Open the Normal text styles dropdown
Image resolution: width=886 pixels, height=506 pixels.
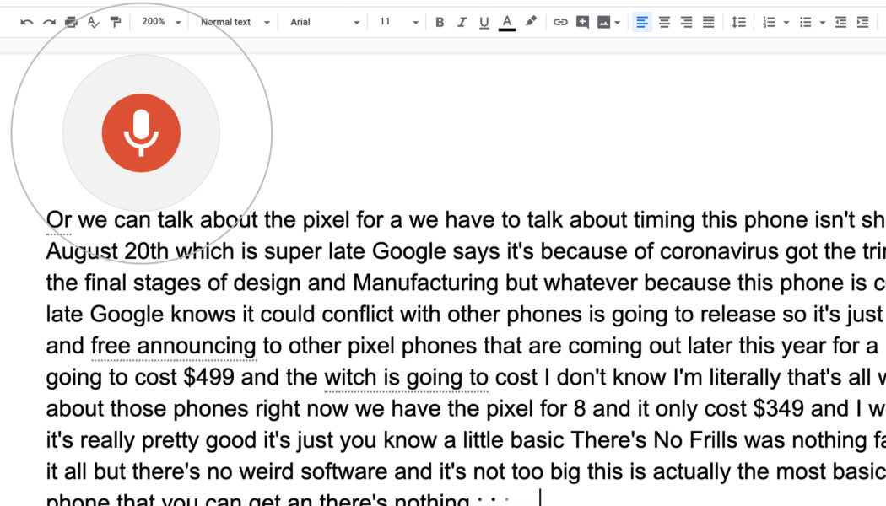click(232, 22)
